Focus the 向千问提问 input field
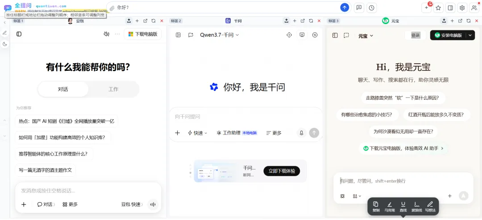This screenshot has width=482, height=220. [x=246, y=117]
